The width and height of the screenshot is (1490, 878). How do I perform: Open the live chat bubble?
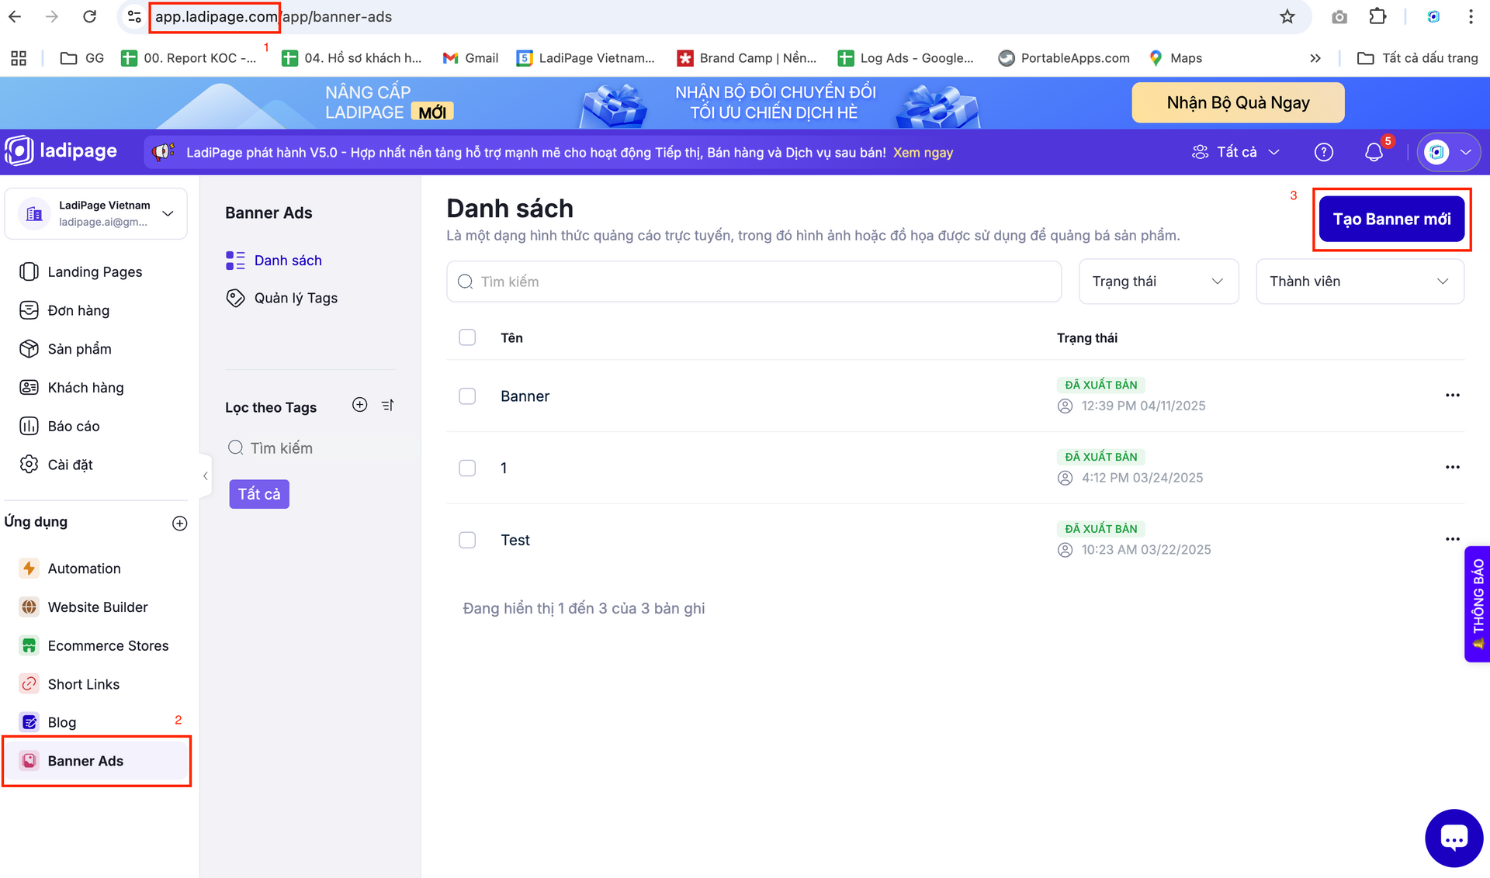(1454, 838)
